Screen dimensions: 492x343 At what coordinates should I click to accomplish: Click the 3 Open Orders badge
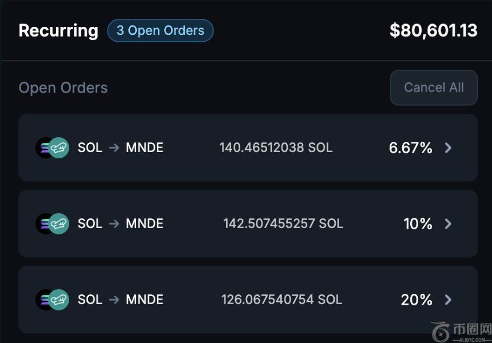pos(160,31)
